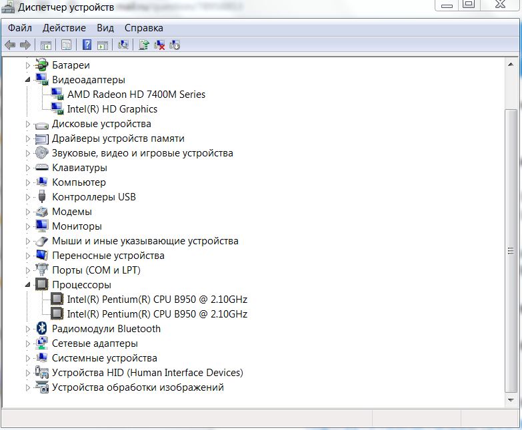522x430 pixels.
Task: Expand the Сетевые адаптеры node
Action: point(28,343)
